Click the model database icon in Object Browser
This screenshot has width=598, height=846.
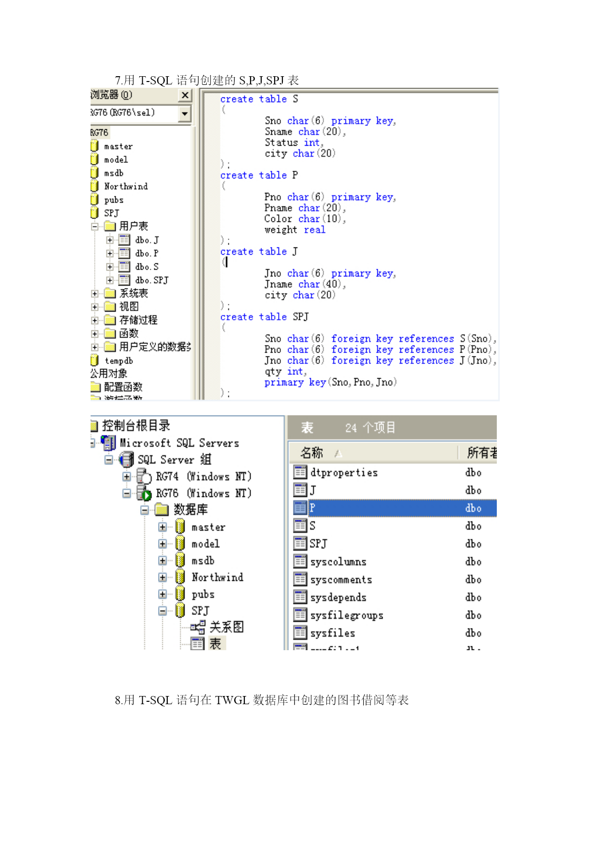click(x=94, y=159)
